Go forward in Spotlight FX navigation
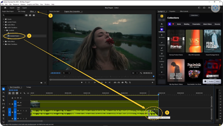The image size is (223, 126). tap(164, 20)
